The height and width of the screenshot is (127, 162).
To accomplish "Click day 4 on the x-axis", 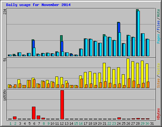I will (x=25, y=124).
